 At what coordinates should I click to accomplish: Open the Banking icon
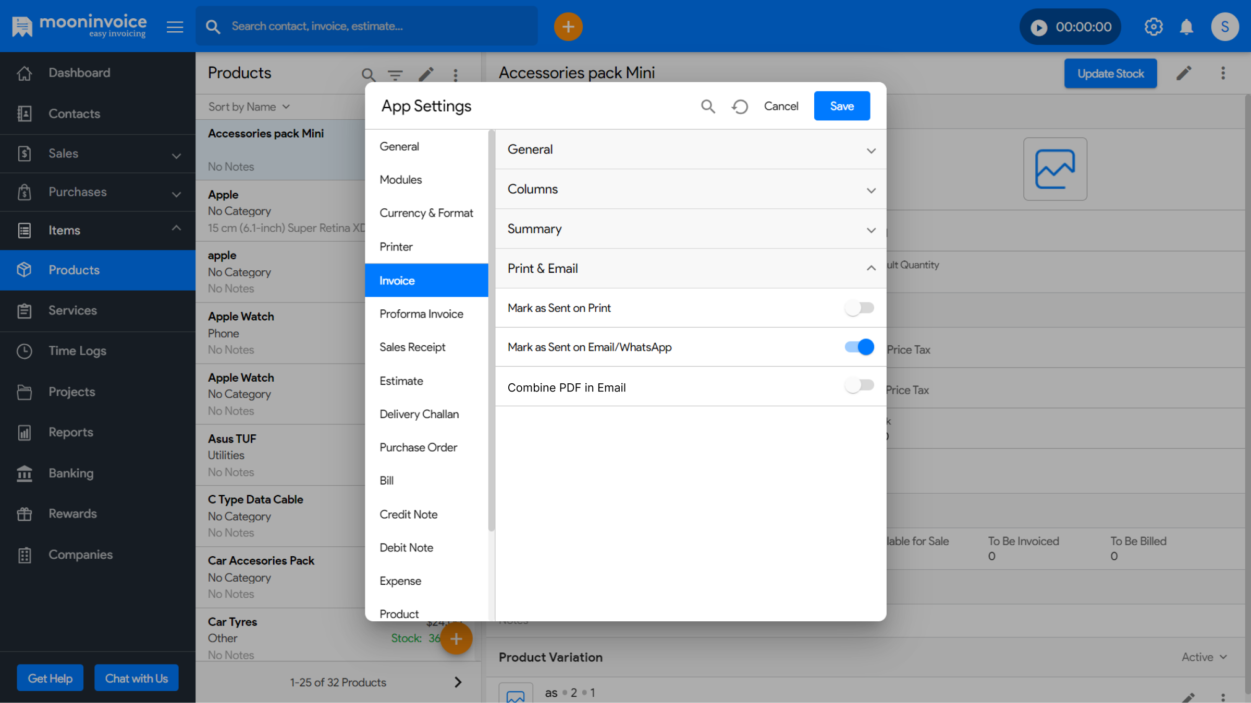[24, 473]
